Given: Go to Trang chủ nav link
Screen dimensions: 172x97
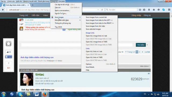Looking at the screenshot, I should coord(24,15).
